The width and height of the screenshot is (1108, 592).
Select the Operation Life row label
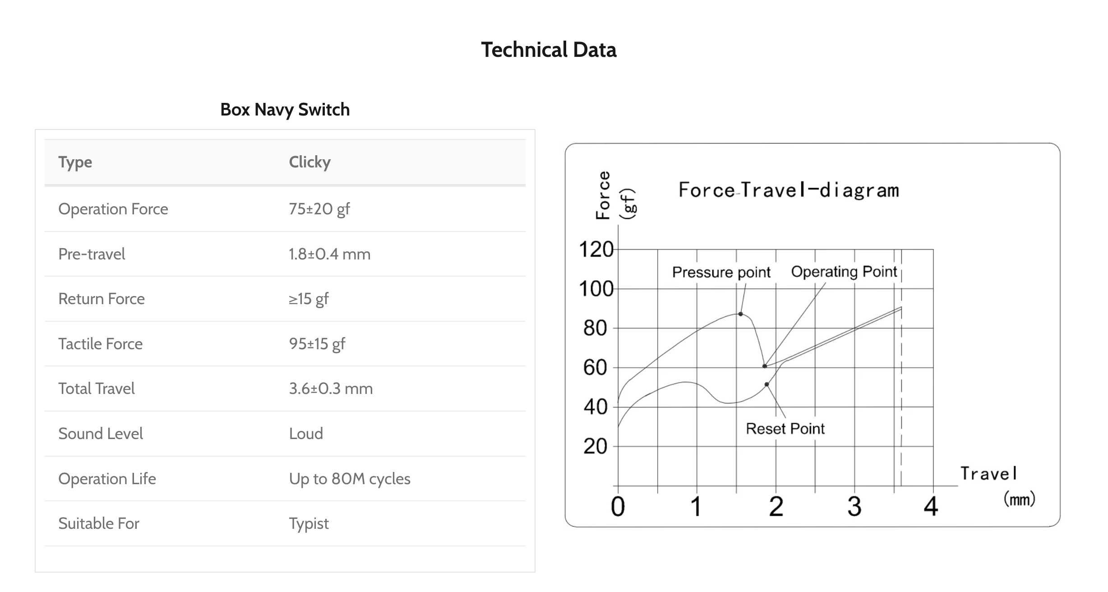pos(107,479)
